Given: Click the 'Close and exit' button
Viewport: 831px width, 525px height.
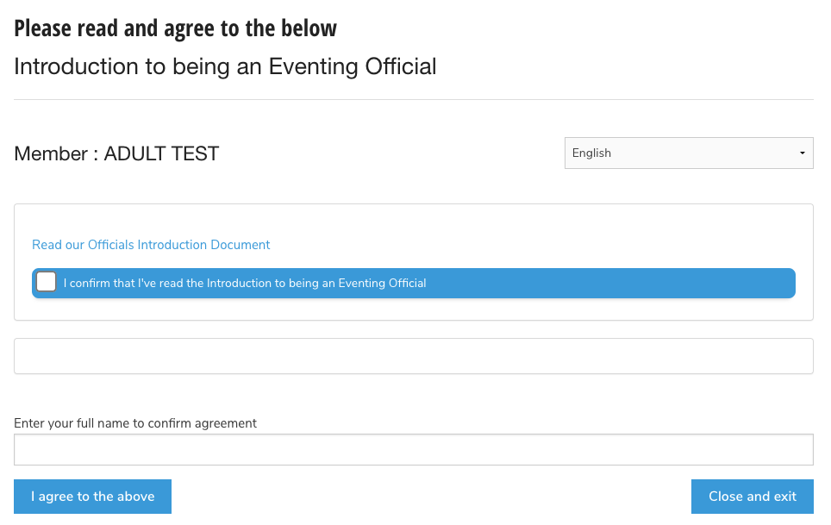Looking at the screenshot, I should click(752, 497).
